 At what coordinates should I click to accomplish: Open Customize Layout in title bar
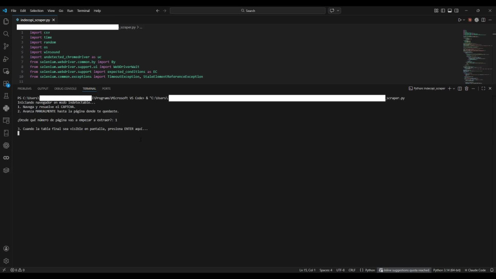coord(436,10)
